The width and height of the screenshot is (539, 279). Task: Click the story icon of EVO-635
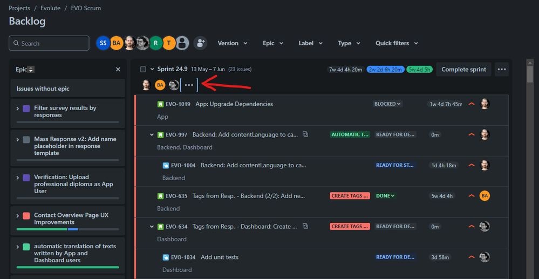[160, 196]
